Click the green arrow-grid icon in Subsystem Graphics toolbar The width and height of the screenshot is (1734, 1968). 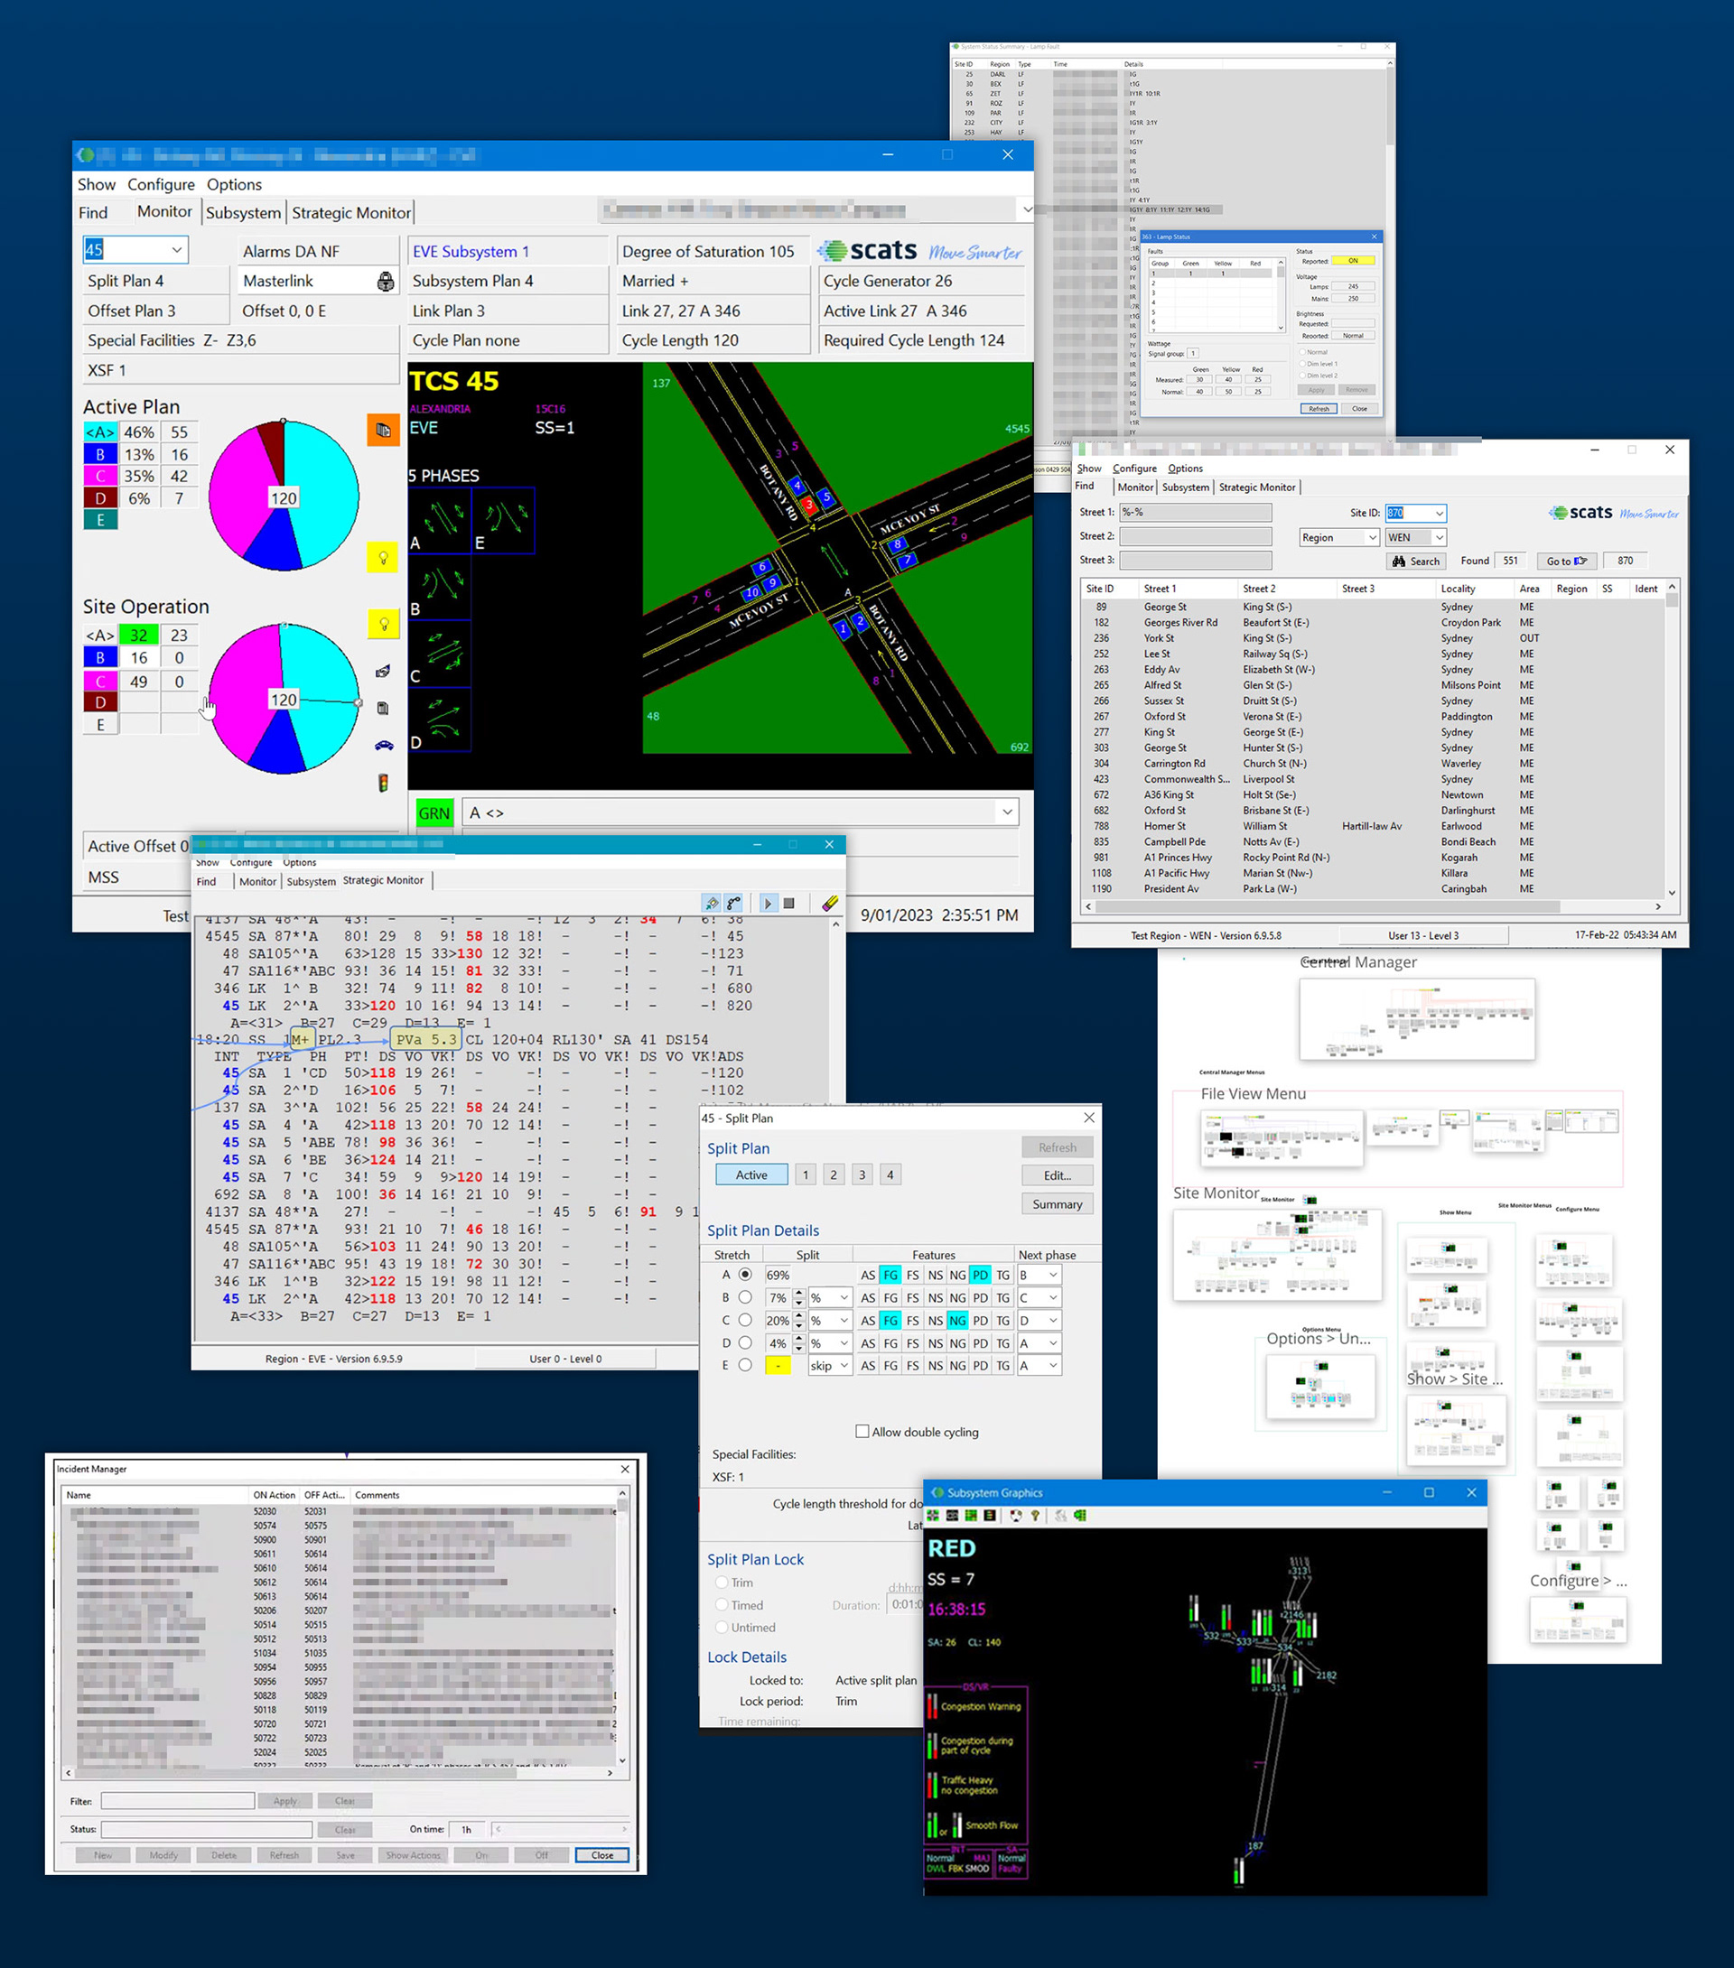tap(1080, 1516)
